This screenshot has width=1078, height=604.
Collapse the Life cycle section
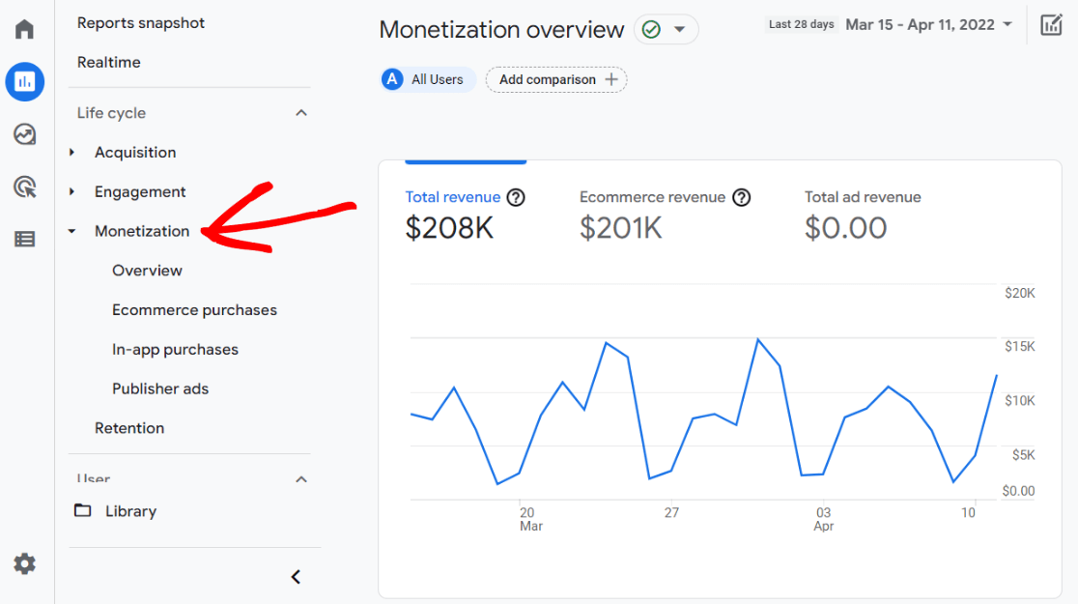click(300, 112)
